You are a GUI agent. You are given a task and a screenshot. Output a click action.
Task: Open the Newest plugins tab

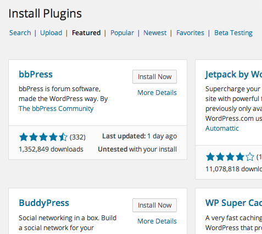tap(155, 33)
